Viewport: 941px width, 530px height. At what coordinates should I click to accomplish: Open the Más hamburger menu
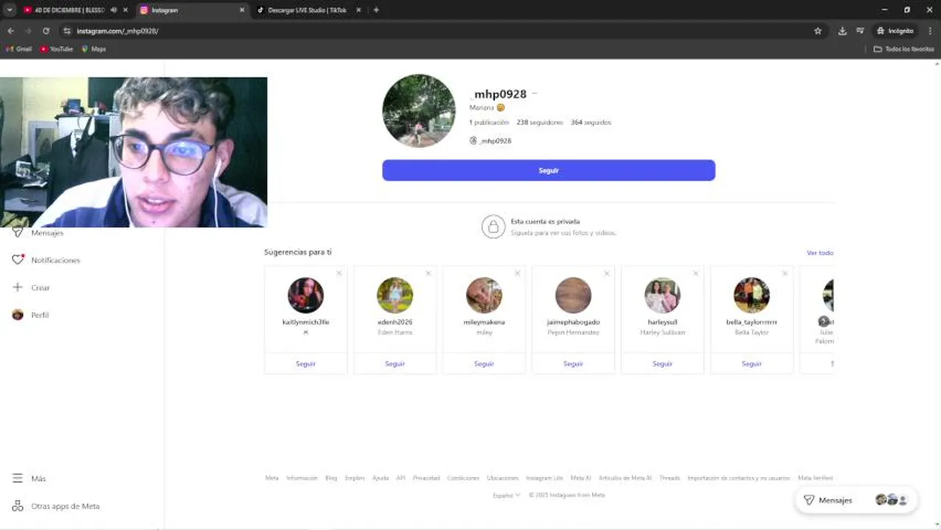click(18, 478)
